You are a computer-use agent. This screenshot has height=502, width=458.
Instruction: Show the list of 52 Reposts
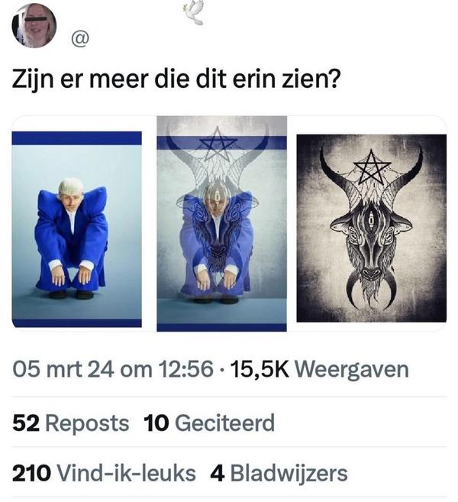71,423
